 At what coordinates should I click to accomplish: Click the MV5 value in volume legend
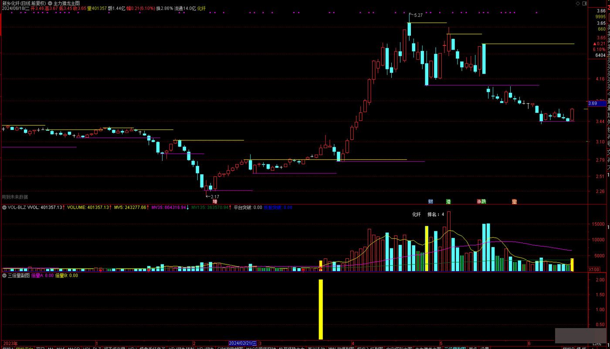[130, 207]
